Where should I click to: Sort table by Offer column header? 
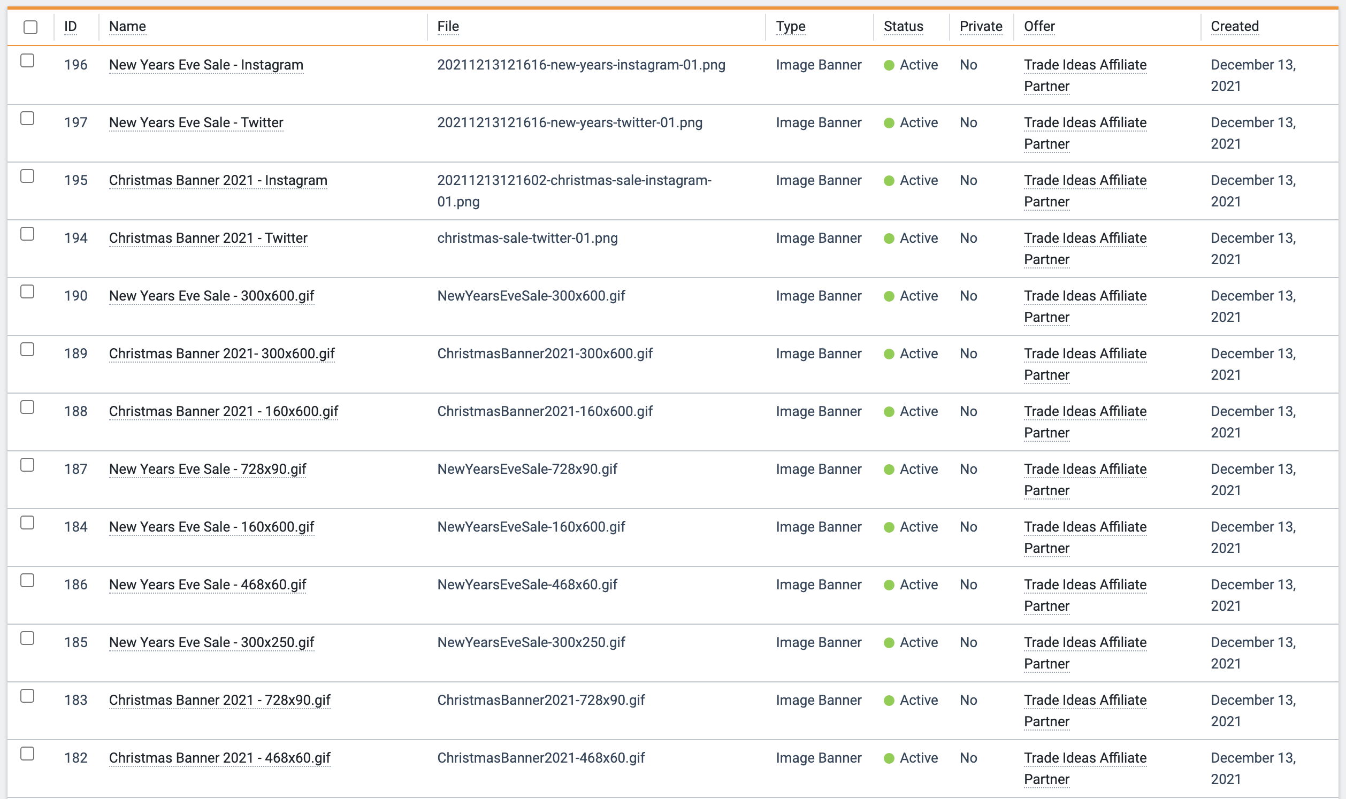(x=1039, y=26)
